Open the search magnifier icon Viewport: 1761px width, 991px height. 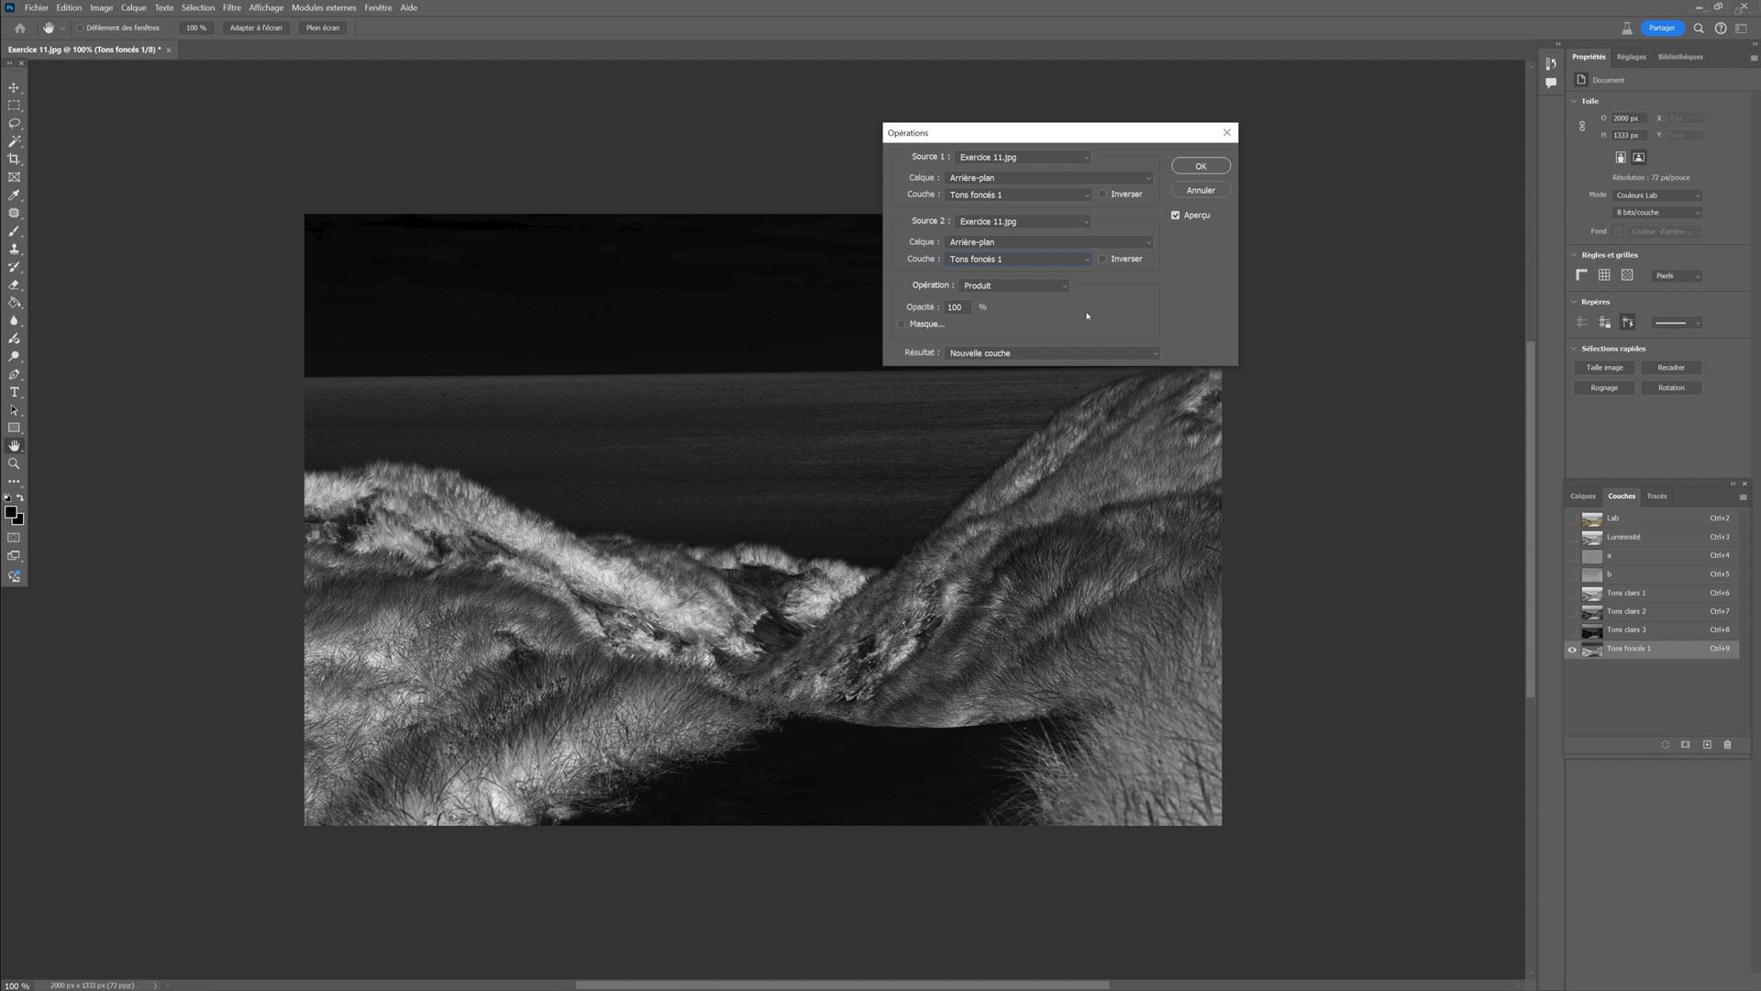1699,28
